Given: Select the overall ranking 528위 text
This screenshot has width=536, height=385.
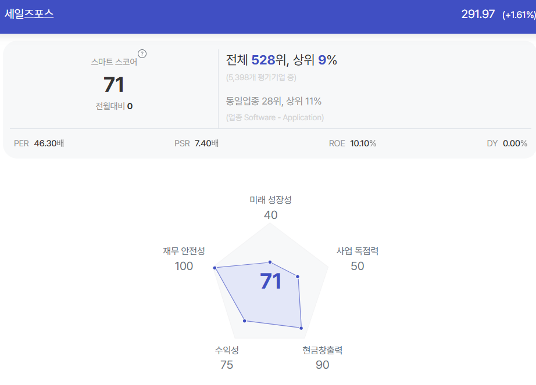Looking at the screenshot, I should (269, 60).
